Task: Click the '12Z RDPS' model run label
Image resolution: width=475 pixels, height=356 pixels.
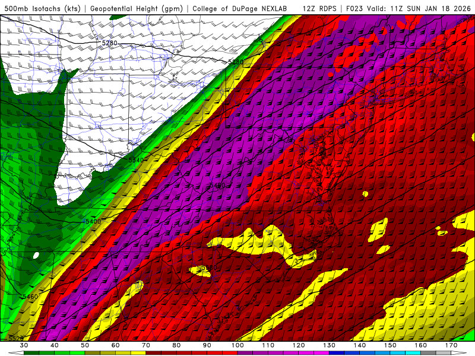Action: [319, 9]
